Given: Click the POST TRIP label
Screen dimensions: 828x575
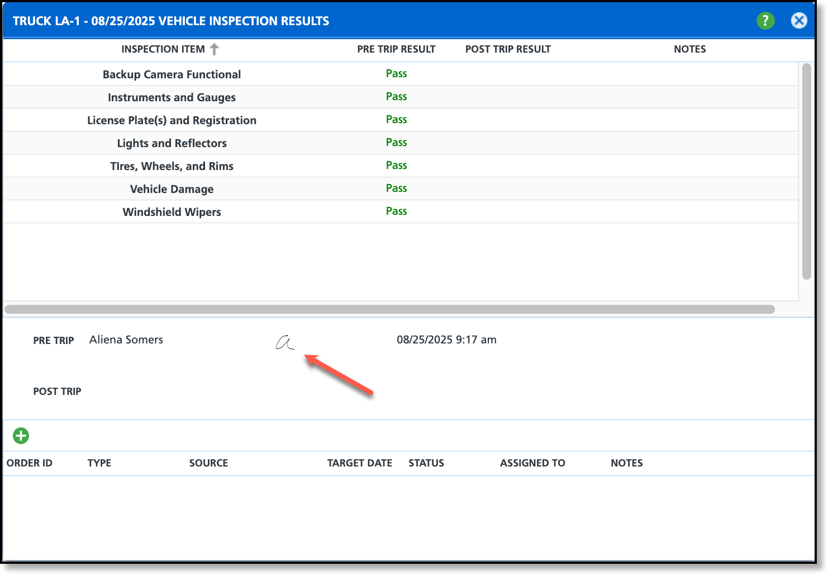Looking at the screenshot, I should pyautogui.click(x=57, y=392).
